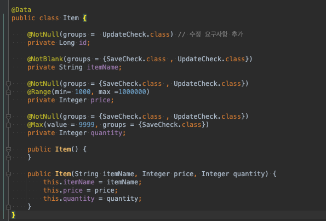Collapse the fold marker beside price's @NotNull annotation
The width and height of the screenshot is (326, 221).
click(x=8, y=84)
